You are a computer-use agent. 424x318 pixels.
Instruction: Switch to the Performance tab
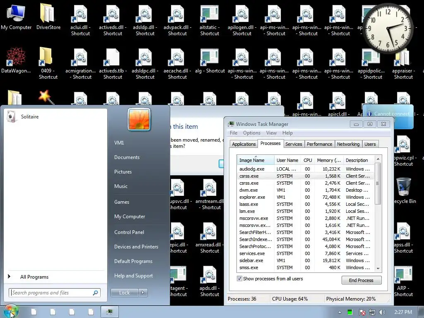click(319, 144)
